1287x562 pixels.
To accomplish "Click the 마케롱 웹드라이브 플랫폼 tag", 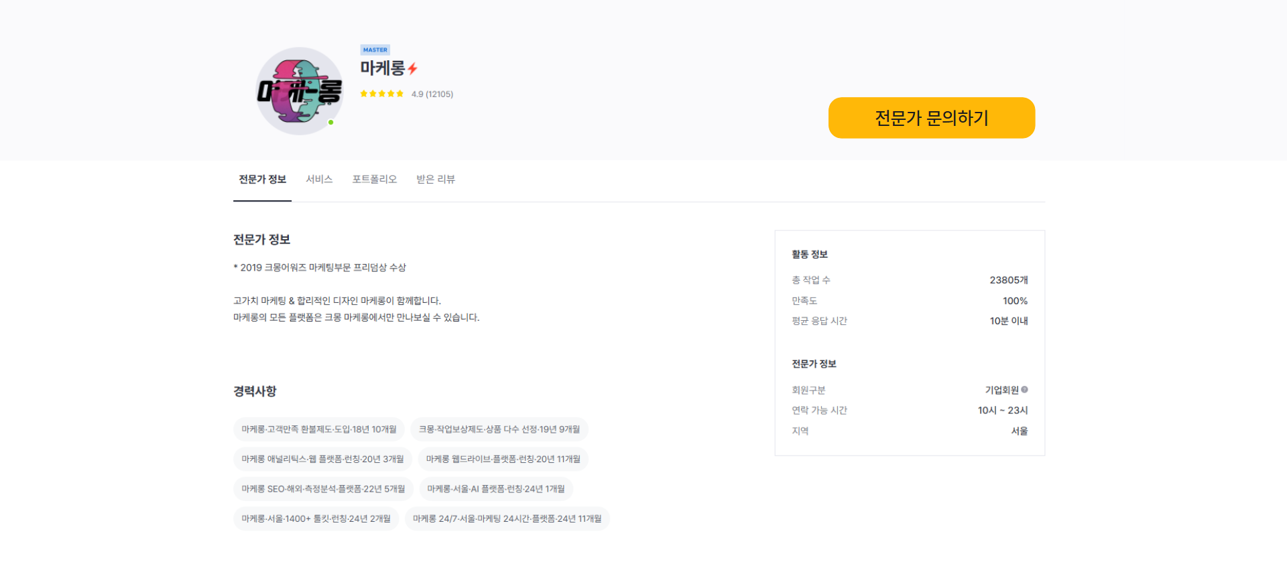I will tap(503, 459).
